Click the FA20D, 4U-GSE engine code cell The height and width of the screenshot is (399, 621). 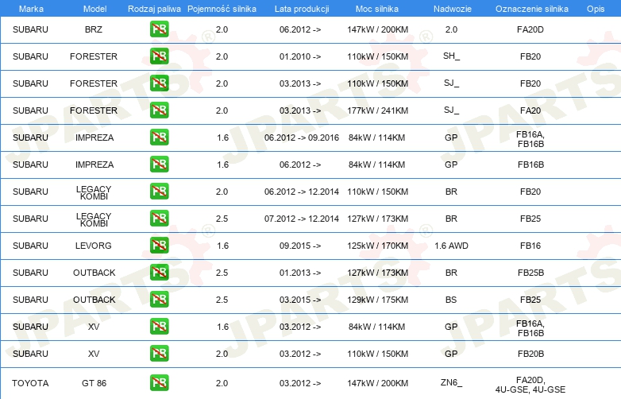coord(530,385)
